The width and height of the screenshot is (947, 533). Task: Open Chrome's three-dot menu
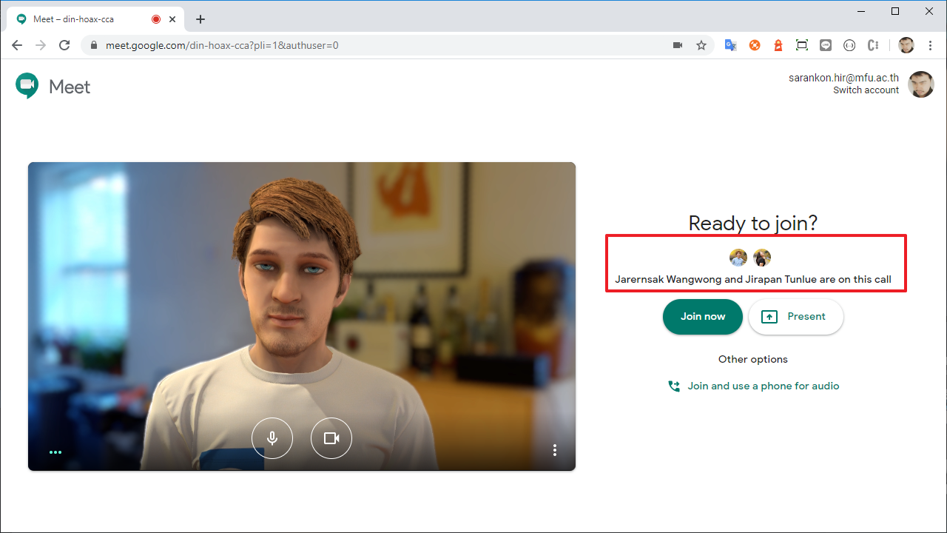tap(930, 45)
